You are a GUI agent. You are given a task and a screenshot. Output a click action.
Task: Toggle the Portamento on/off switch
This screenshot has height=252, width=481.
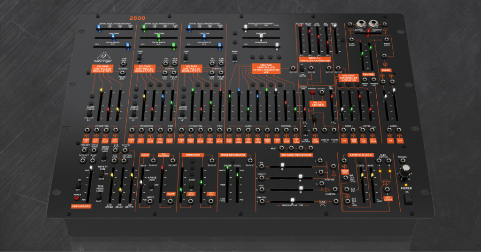78,185
